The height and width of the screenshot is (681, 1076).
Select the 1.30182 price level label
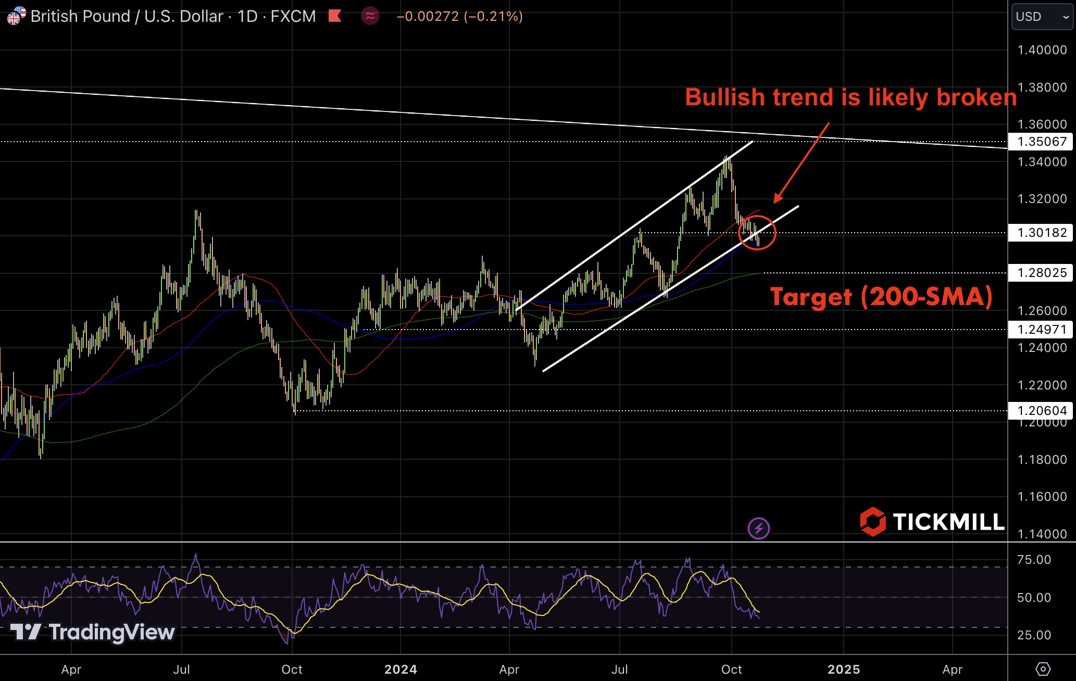pos(1042,233)
